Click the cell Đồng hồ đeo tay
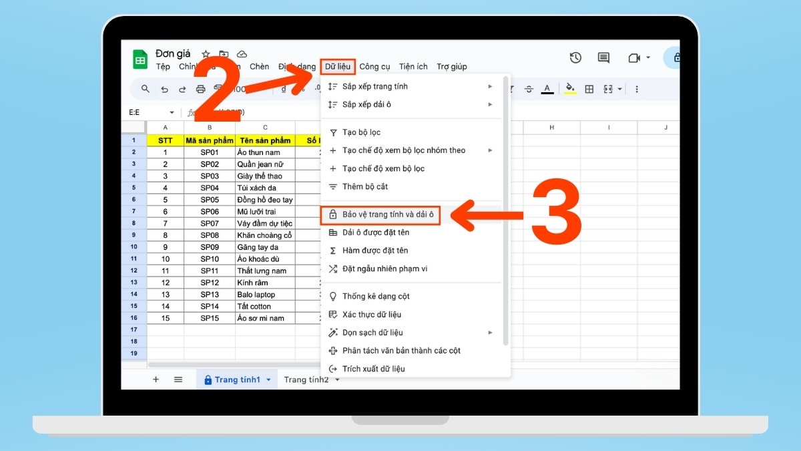This screenshot has height=451, width=801. pos(265,200)
